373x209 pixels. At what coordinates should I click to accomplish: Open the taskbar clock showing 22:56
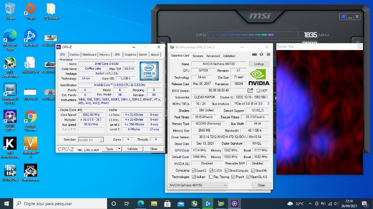point(349,204)
